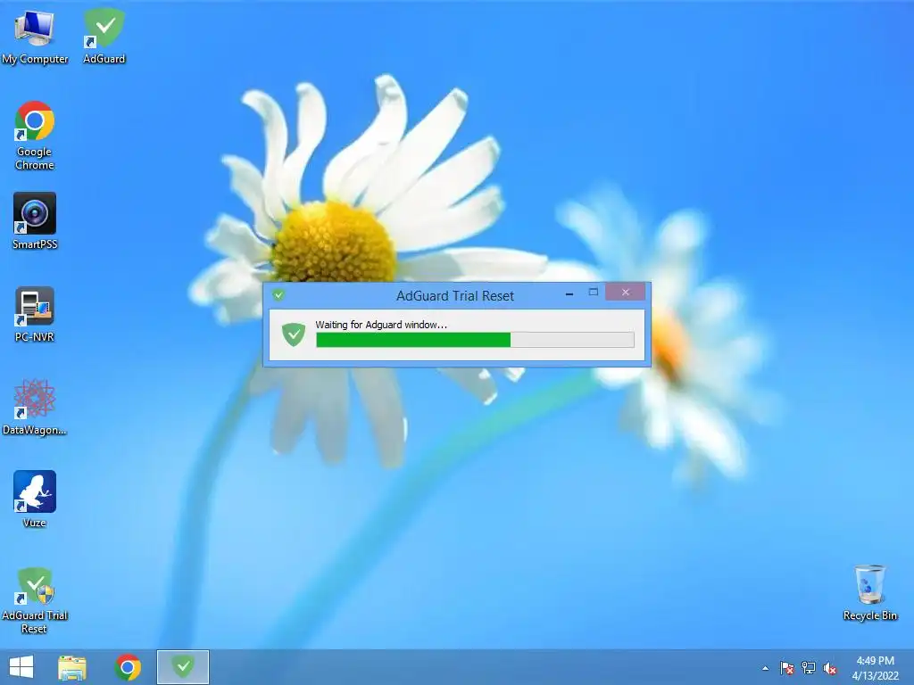914x685 pixels.
Task: Open the taskbar clock showing 4:49 PM
Action: coord(875,668)
